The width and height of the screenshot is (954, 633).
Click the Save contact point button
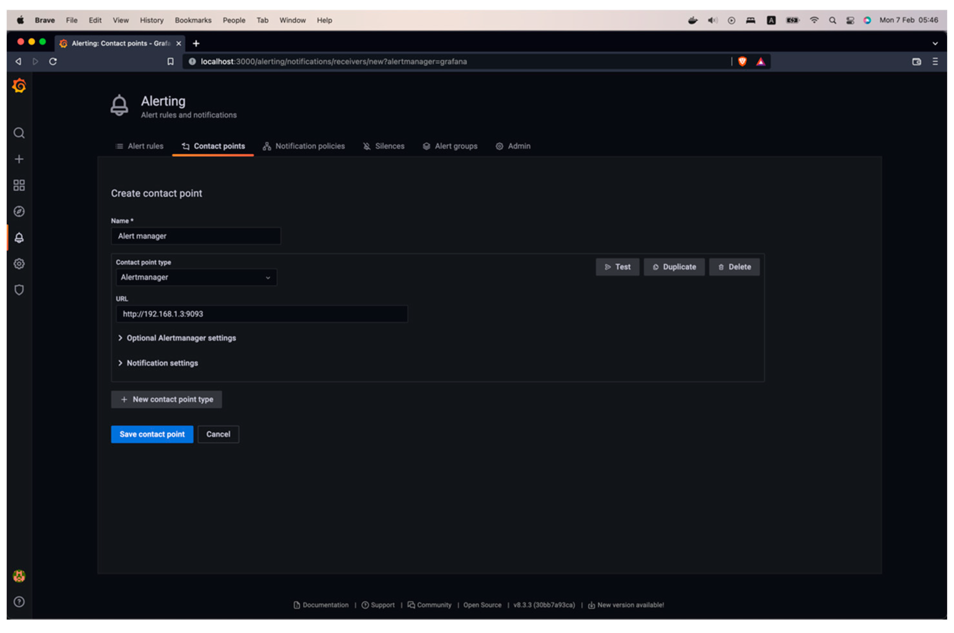[x=152, y=434]
